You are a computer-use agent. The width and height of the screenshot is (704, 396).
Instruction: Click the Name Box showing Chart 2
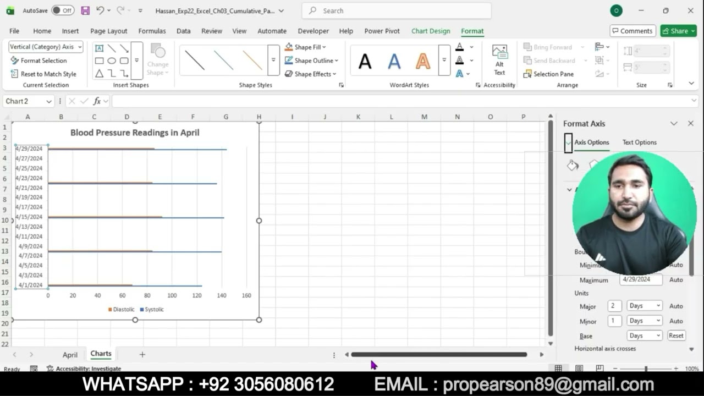(28, 101)
